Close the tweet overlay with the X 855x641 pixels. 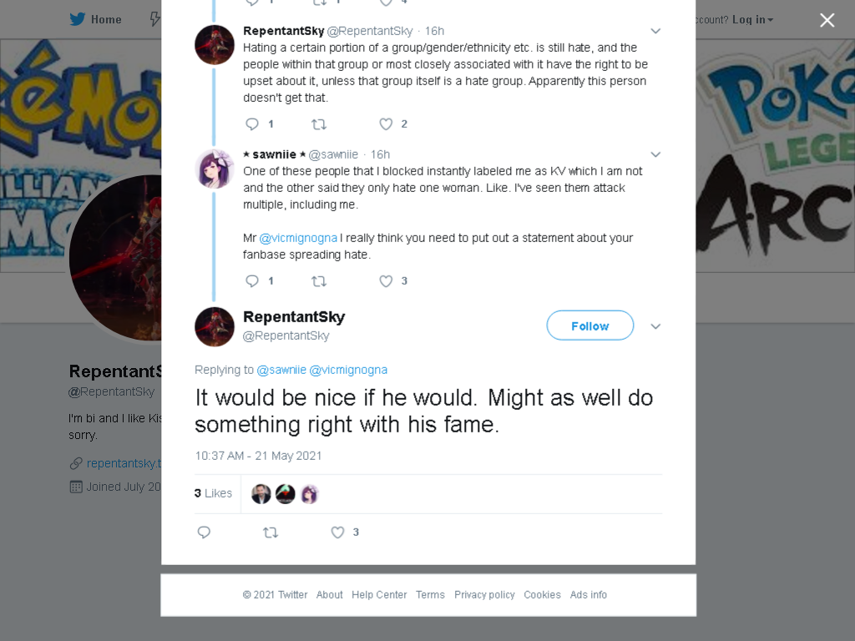point(827,20)
